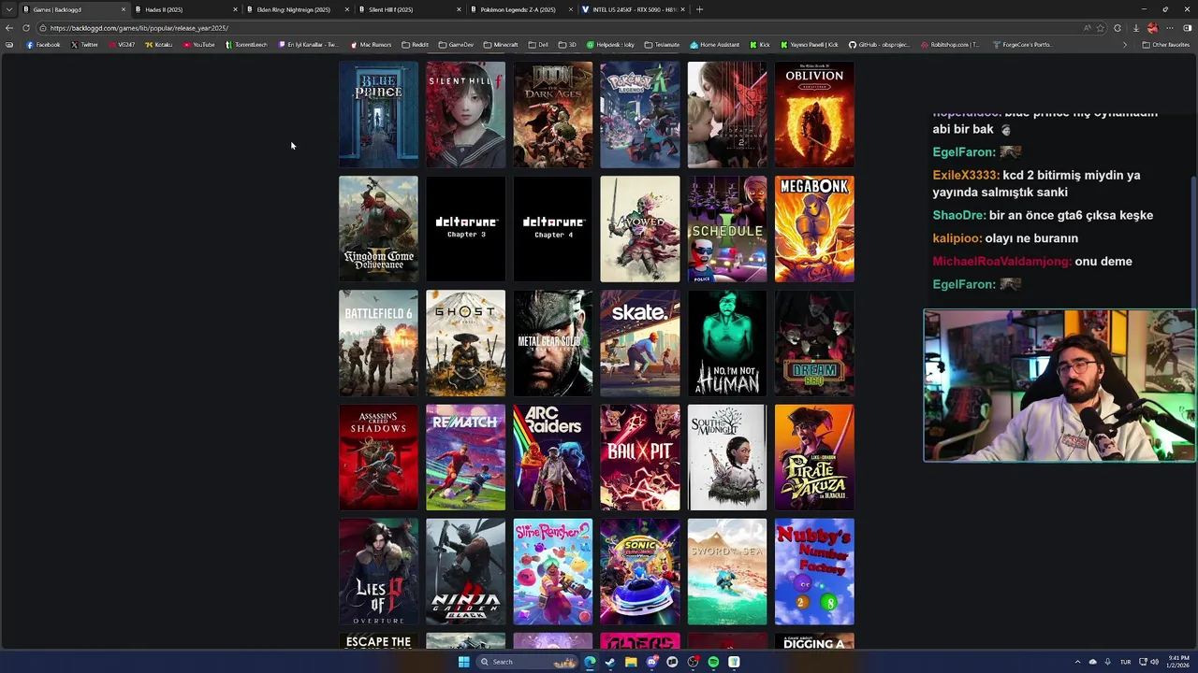Open the ARC Raiders cover

point(552,458)
